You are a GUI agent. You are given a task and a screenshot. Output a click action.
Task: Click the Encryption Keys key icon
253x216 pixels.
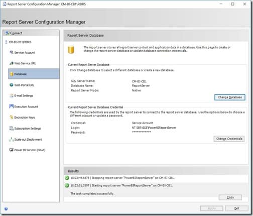[x=11, y=117]
